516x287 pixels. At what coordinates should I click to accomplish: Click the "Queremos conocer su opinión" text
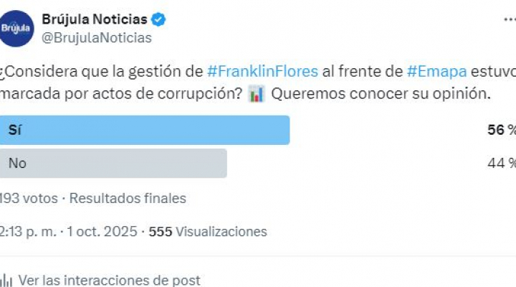[x=382, y=94]
